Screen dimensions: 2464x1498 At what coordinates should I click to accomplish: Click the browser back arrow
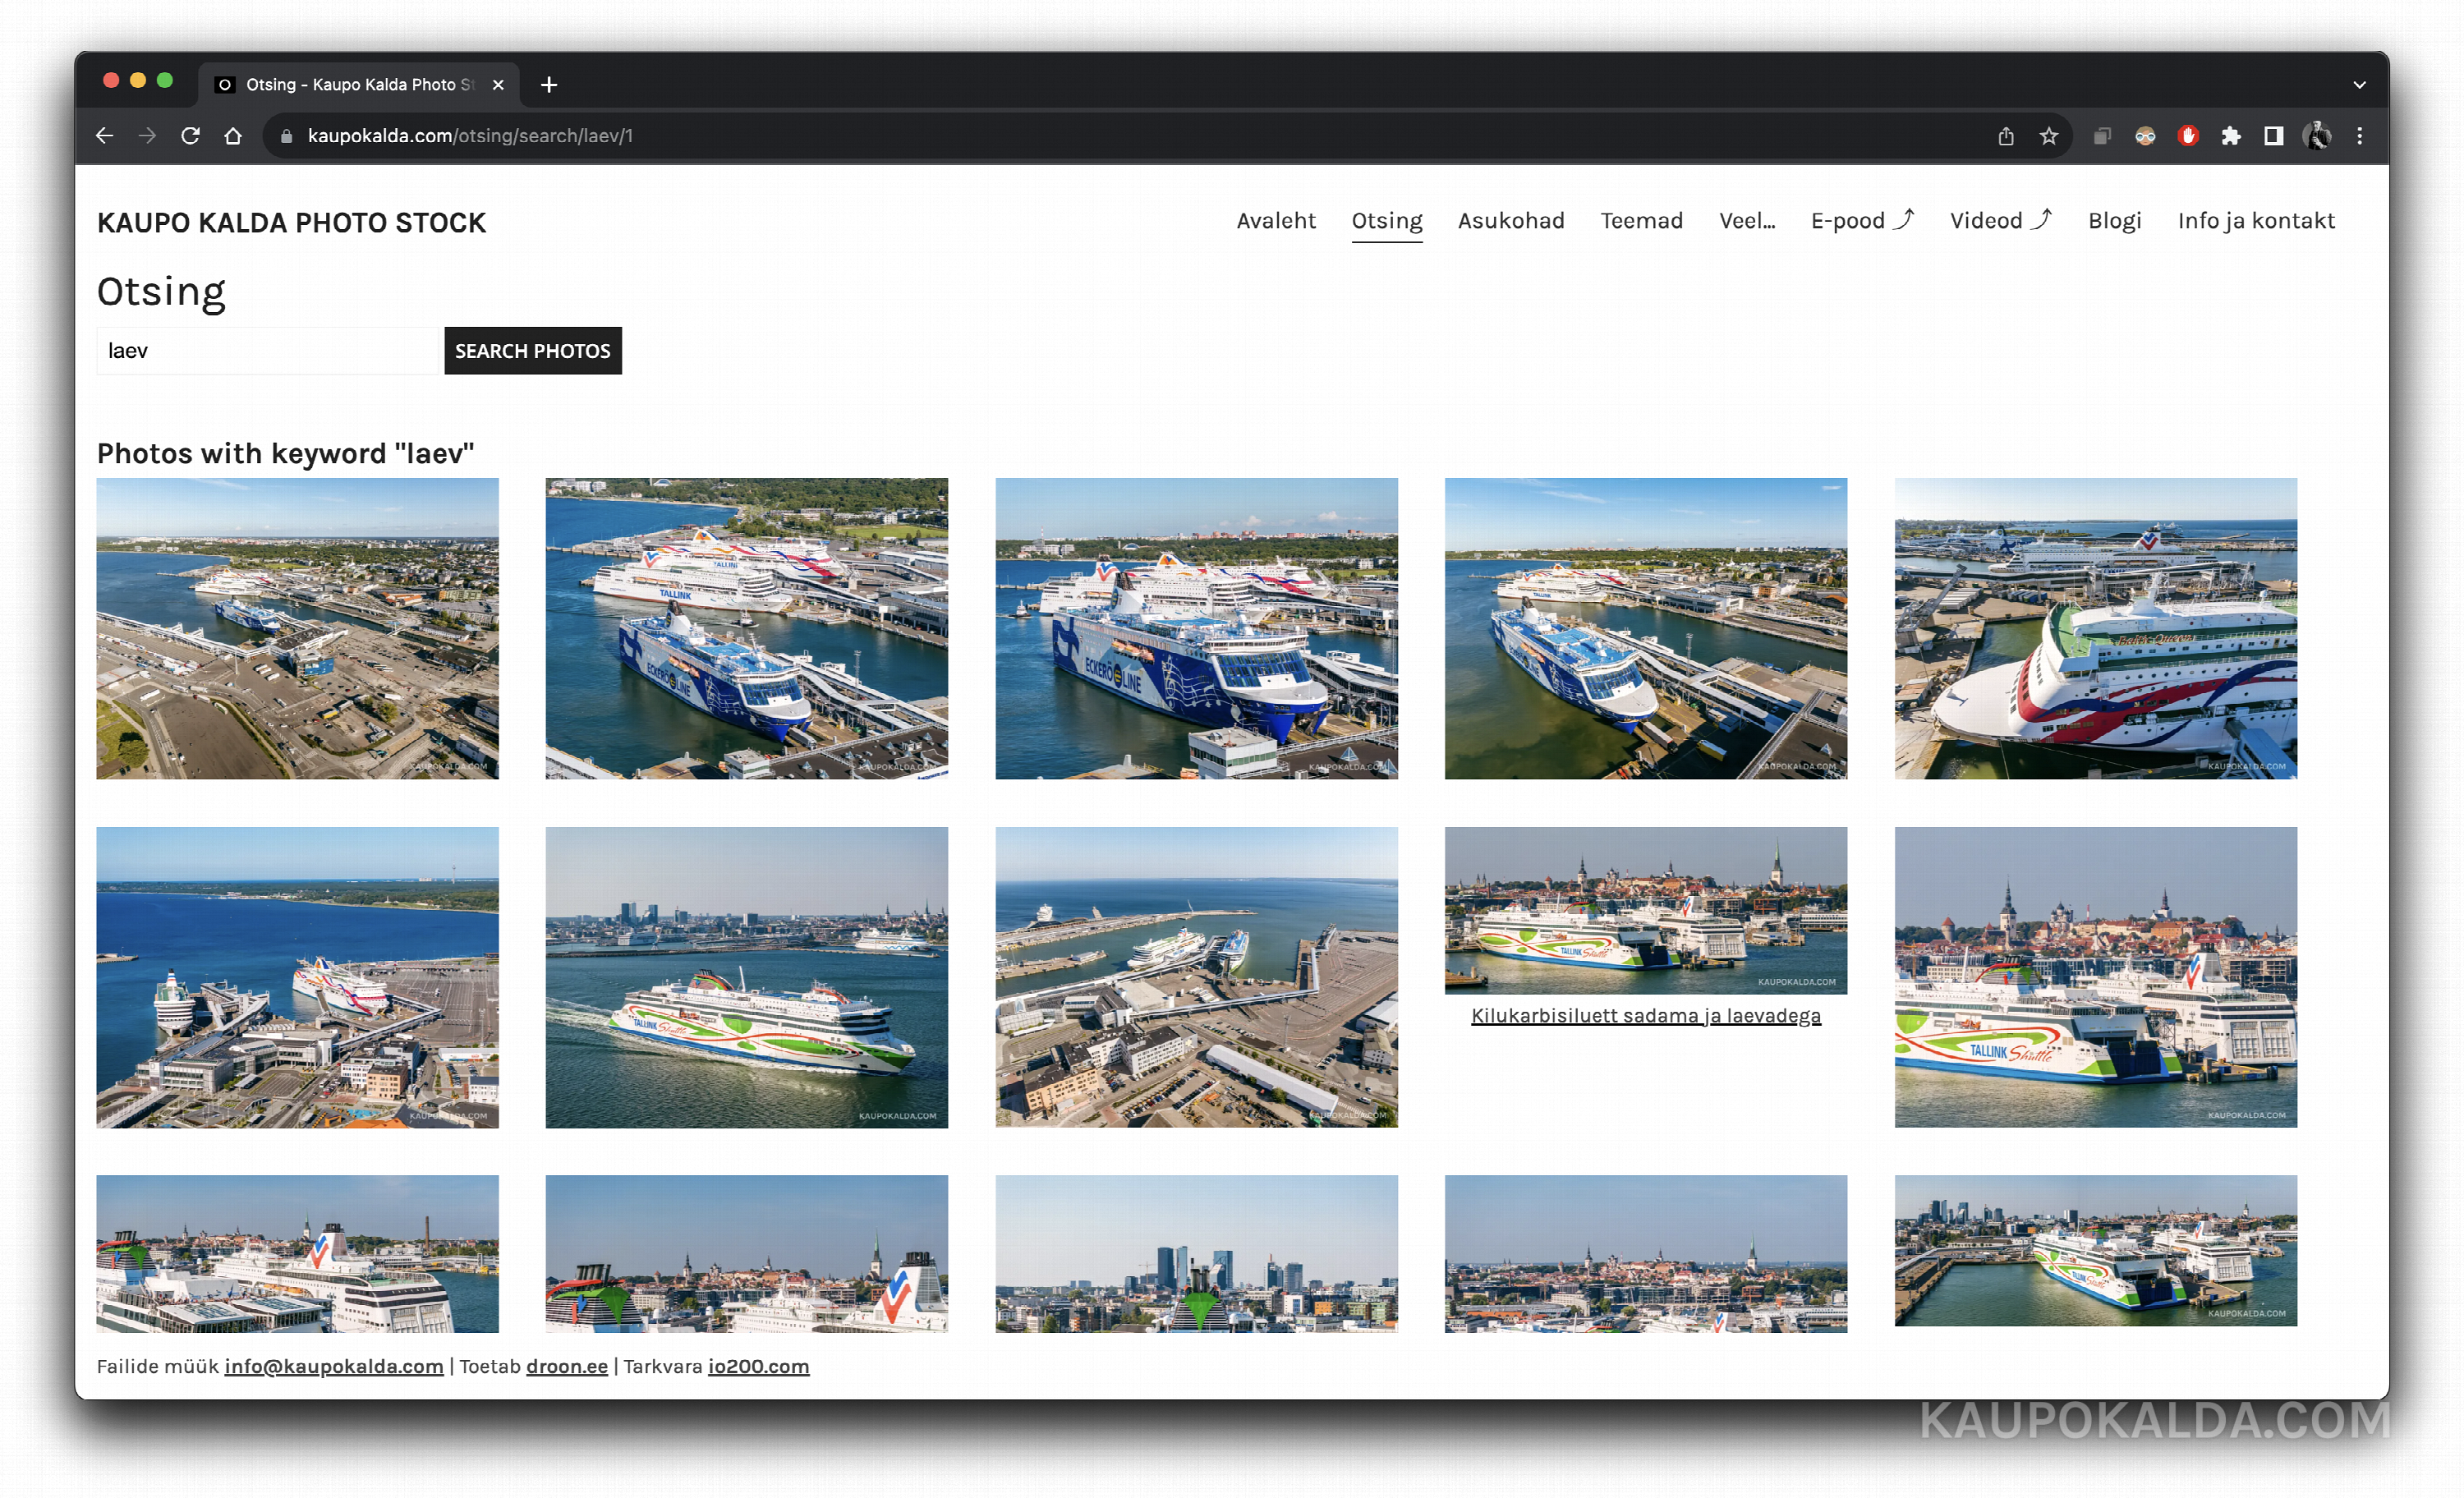click(x=105, y=136)
